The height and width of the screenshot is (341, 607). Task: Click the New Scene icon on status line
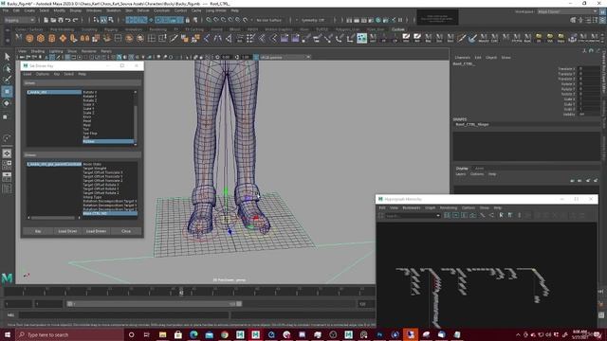pyautogui.click(x=46, y=20)
